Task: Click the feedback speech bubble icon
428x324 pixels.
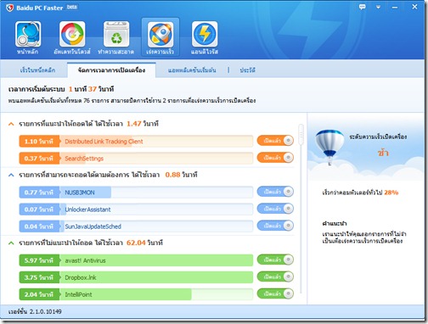Action: click(x=362, y=7)
